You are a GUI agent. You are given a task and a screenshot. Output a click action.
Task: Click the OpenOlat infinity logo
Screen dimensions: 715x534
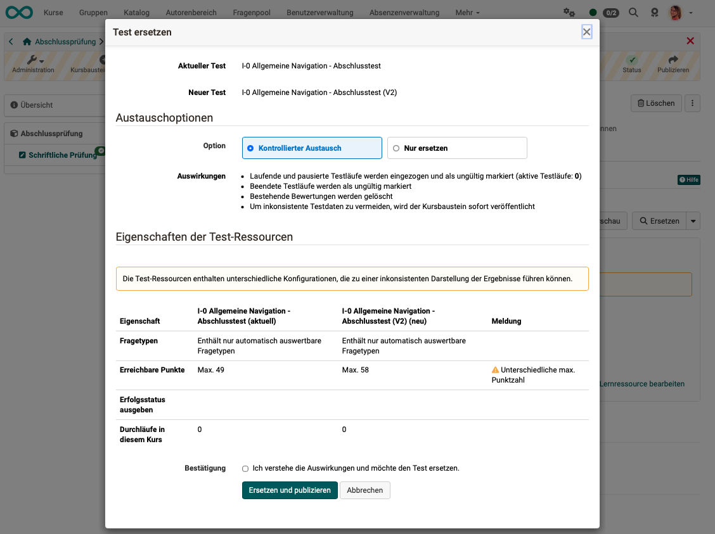point(19,12)
